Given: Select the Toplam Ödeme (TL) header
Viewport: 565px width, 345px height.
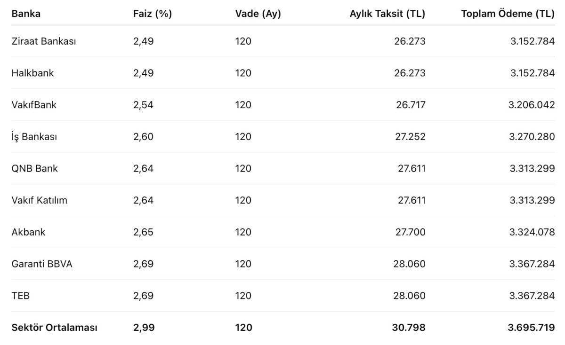Looking at the screenshot, I should tap(508, 14).
